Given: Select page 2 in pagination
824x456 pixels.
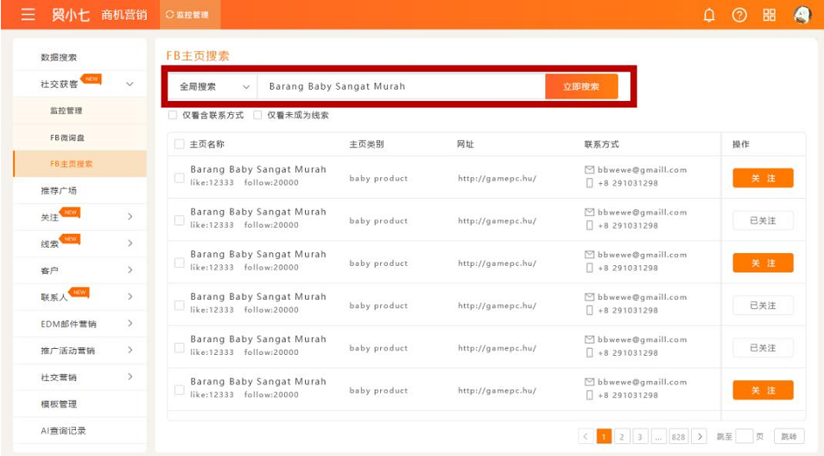Looking at the screenshot, I should pos(622,436).
